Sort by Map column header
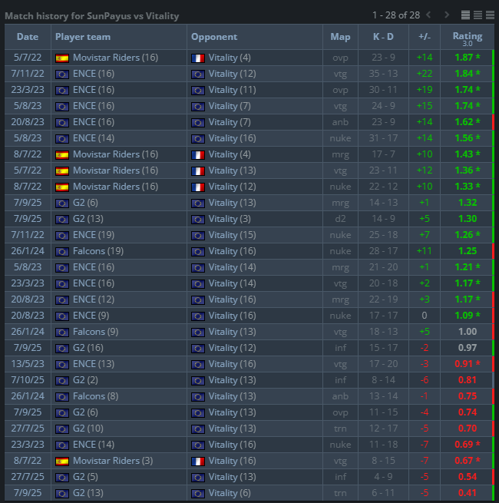 coord(340,37)
